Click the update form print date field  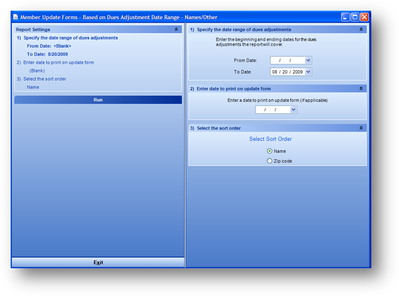[272, 110]
